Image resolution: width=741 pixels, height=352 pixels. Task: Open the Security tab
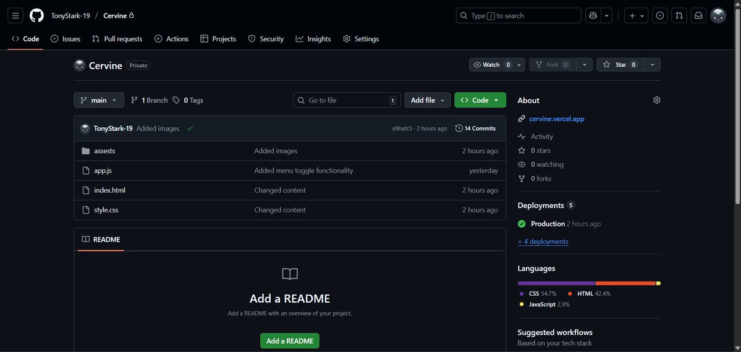tap(266, 39)
